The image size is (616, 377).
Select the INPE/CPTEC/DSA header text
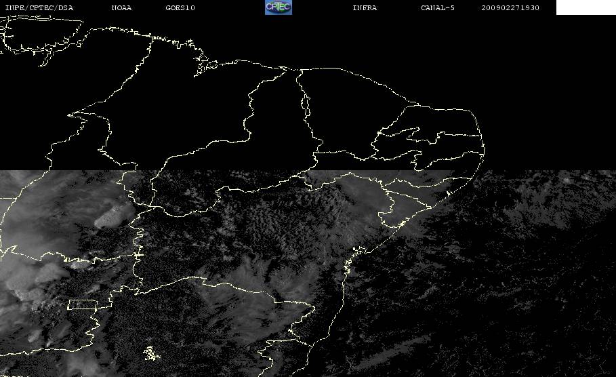point(39,8)
